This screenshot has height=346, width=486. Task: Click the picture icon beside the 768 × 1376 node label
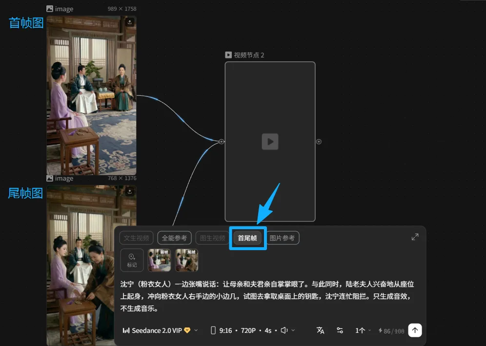point(50,178)
